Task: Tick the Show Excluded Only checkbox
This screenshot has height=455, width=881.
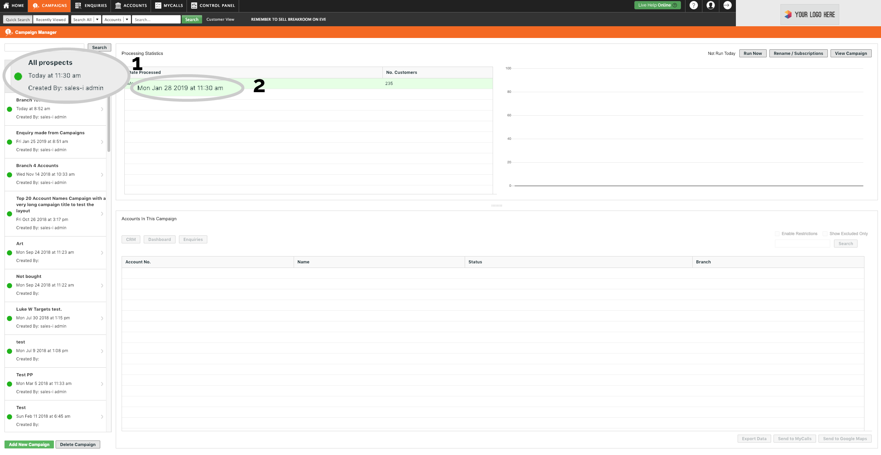Action: (825, 234)
